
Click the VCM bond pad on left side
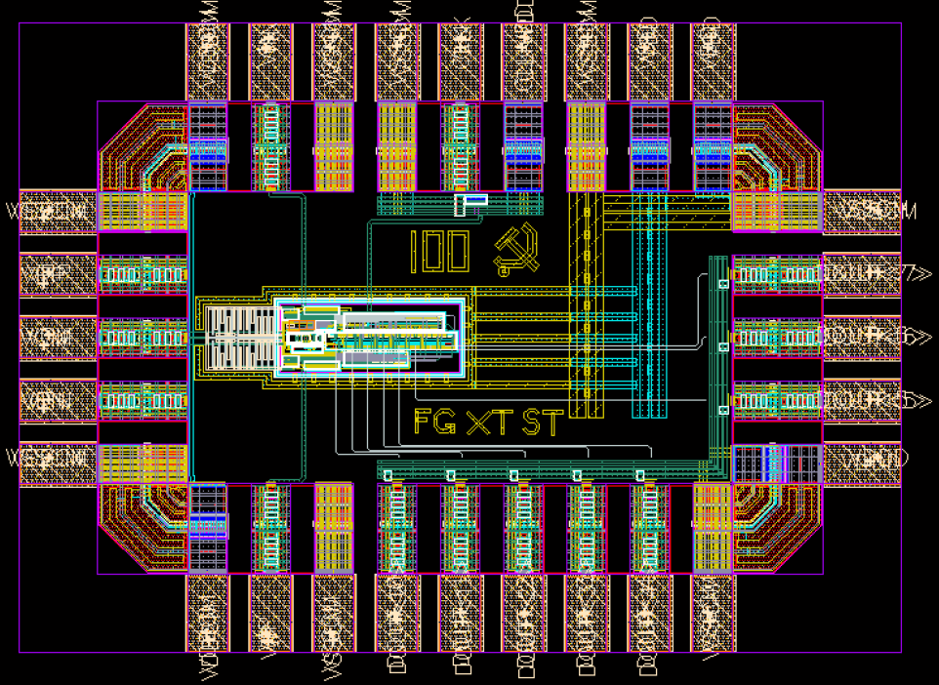(59, 337)
